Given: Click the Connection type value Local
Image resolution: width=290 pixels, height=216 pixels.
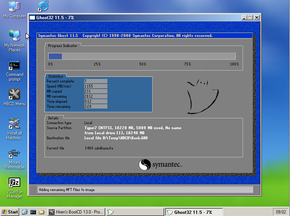Looking at the screenshot, I should 88,123.
